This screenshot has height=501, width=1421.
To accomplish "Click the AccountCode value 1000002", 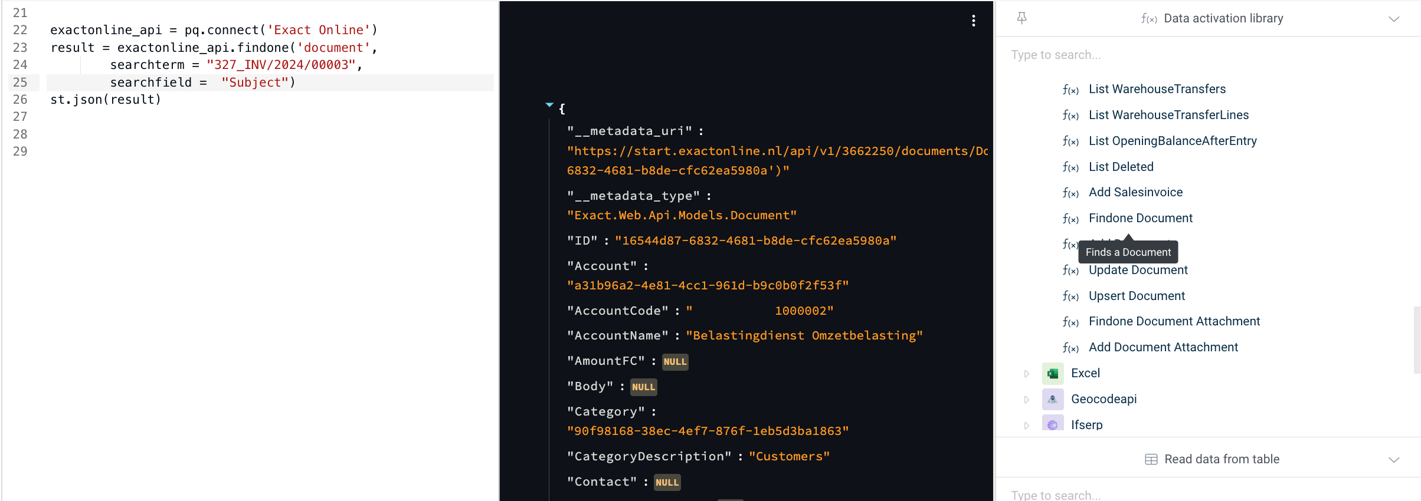I will [759, 311].
